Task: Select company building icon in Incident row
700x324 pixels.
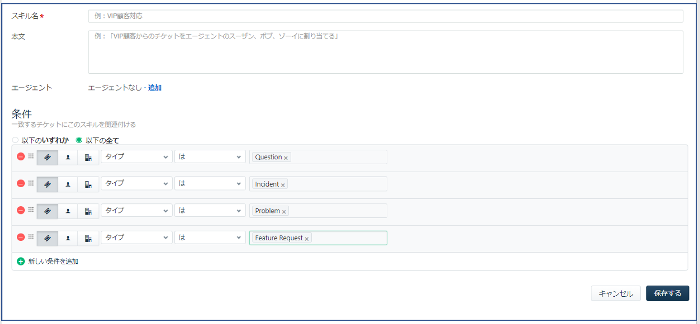Action: coord(88,184)
